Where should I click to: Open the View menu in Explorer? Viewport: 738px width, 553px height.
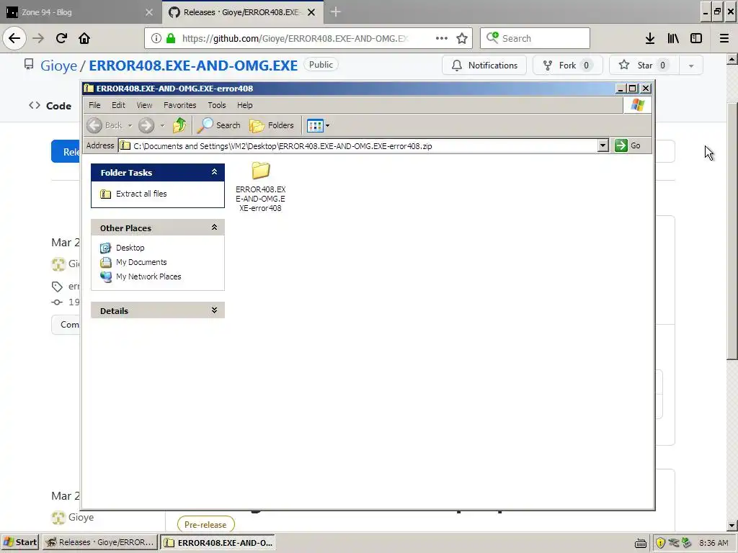[144, 105]
